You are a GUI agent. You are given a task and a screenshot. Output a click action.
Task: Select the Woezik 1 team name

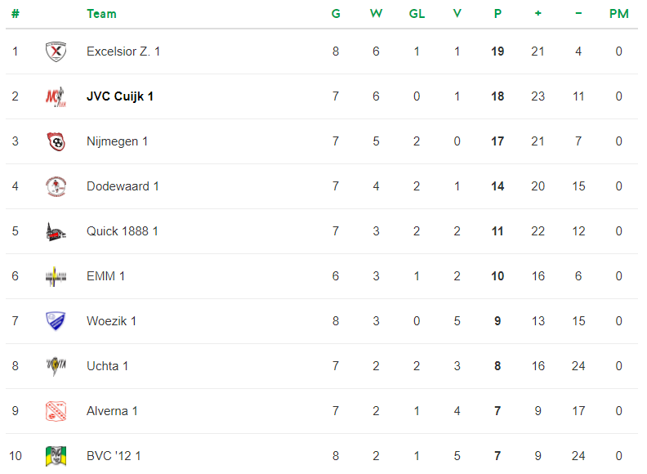pyautogui.click(x=111, y=321)
